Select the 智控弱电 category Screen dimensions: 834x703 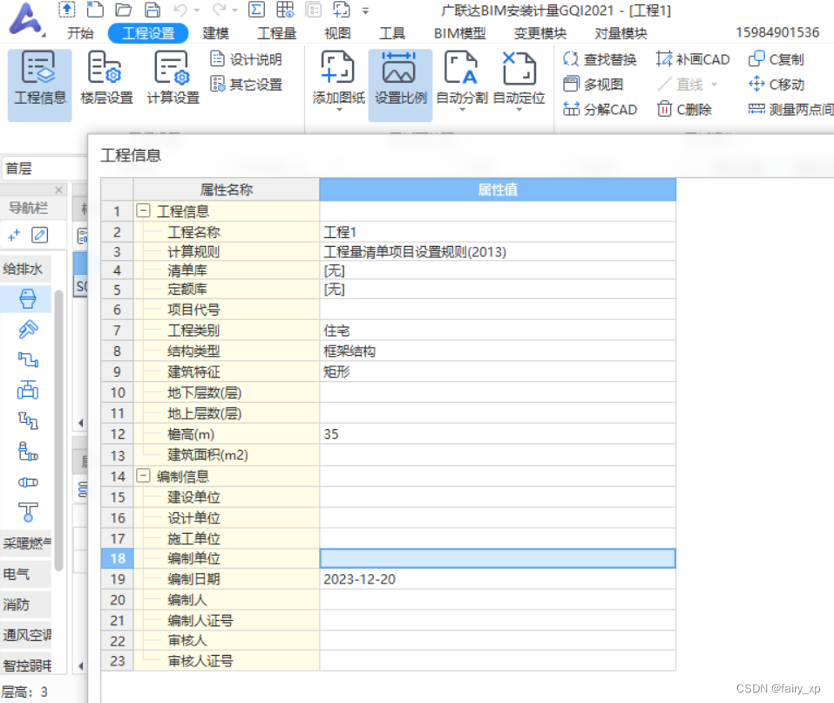(25, 665)
